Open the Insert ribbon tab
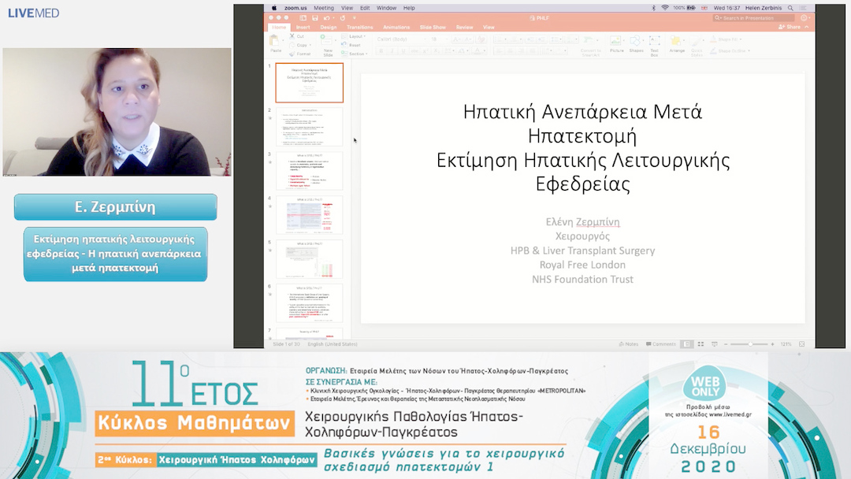The image size is (851, 479). pyautogui.click(x=303, y=27)
